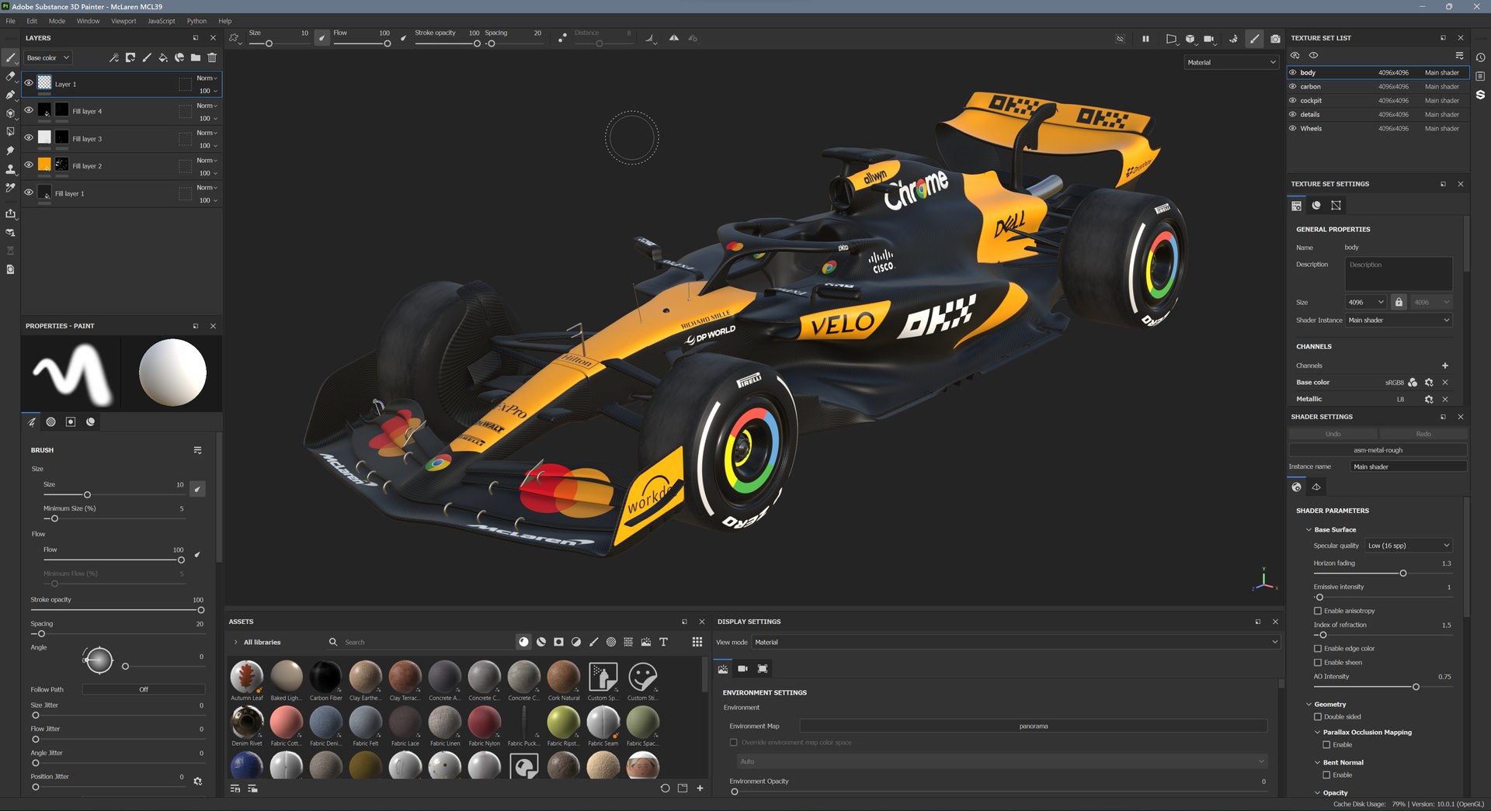
Task: Select the Material picker eyedropper tool
Action: click(x=10, y=188)
